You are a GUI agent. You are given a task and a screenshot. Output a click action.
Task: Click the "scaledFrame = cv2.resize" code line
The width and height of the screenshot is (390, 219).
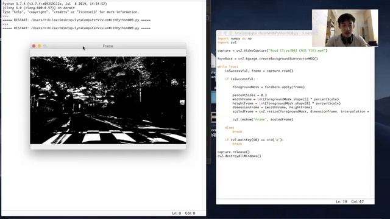pyautogui.click(x=300, y=111)
